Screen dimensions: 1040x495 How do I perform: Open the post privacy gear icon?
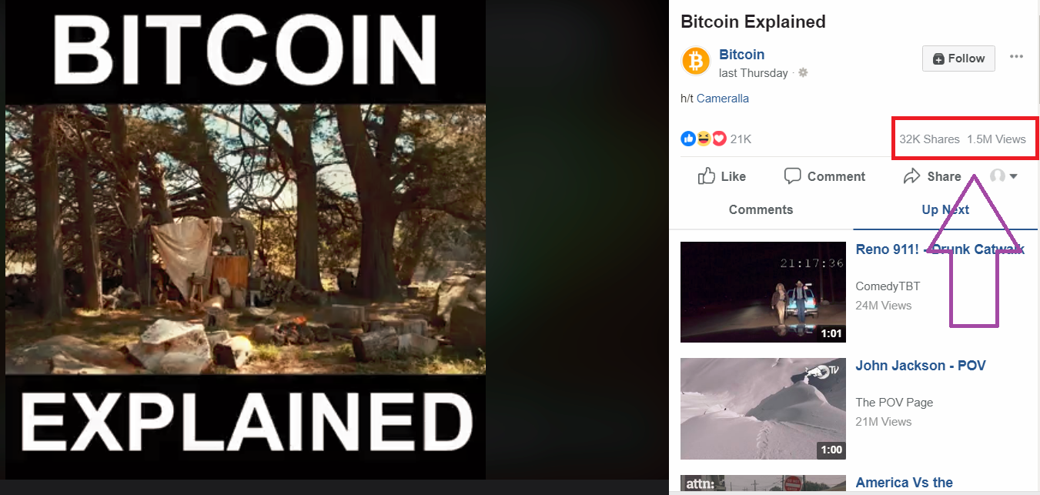point(803,73)
